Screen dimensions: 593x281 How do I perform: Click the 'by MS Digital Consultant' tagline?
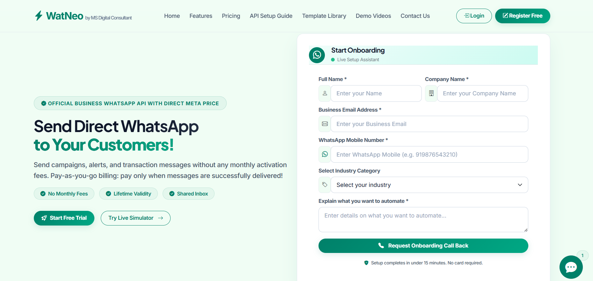108,18
